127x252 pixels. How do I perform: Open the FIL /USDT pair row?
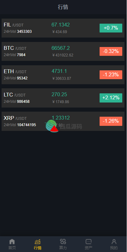tap(63, 28)
